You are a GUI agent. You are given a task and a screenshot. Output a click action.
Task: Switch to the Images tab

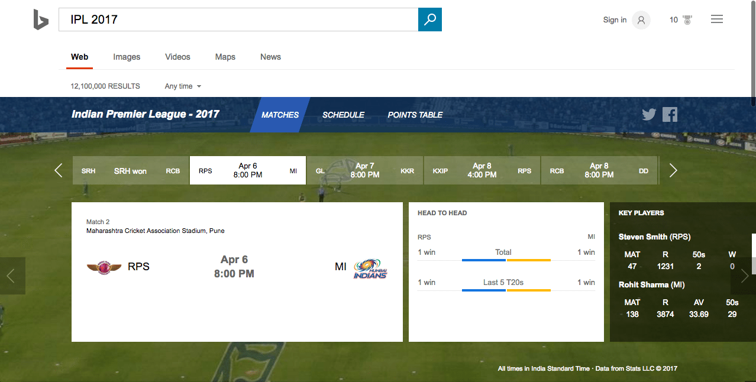point(127,57)
